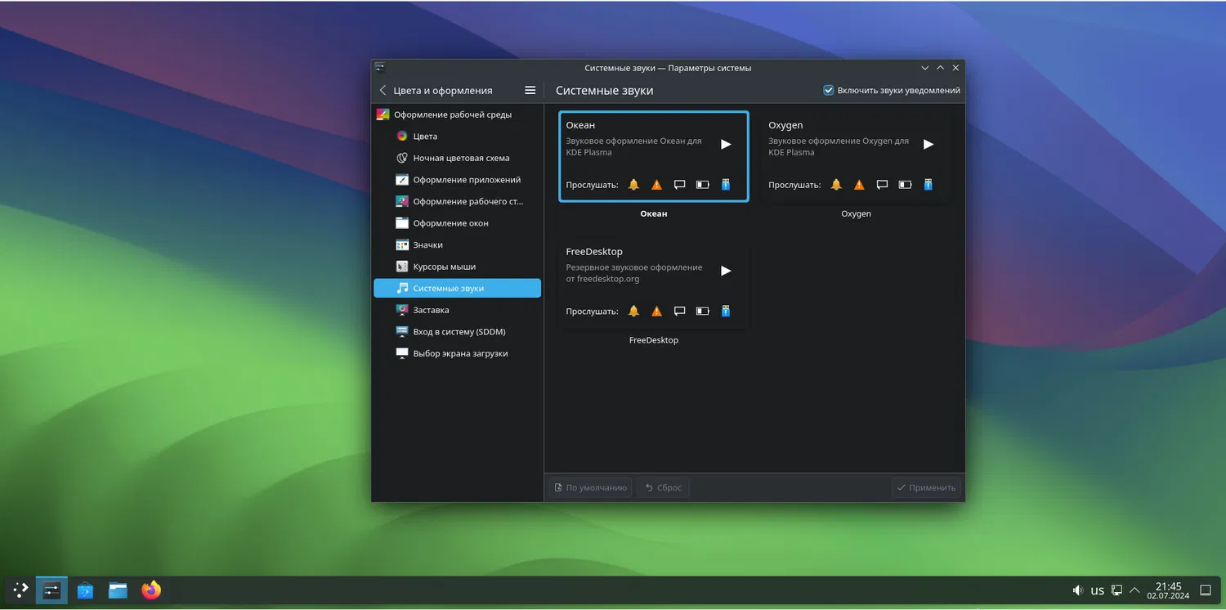Play the Океан sound theme preview
This screenshot has height=610, width=1226.
click(726, 144)
